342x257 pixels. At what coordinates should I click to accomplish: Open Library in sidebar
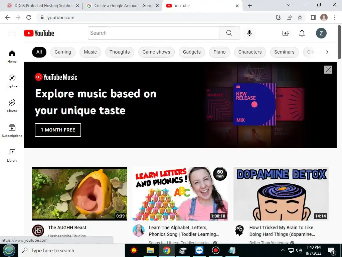click(12, 155)
